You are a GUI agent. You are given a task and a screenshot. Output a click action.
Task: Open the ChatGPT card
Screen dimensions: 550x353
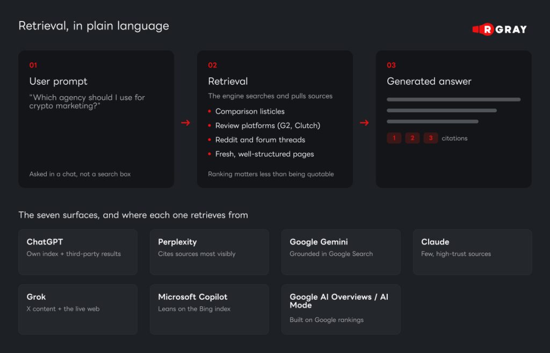[78, 252]
